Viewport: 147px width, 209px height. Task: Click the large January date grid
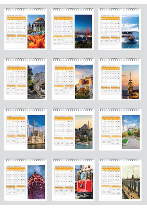16,26
